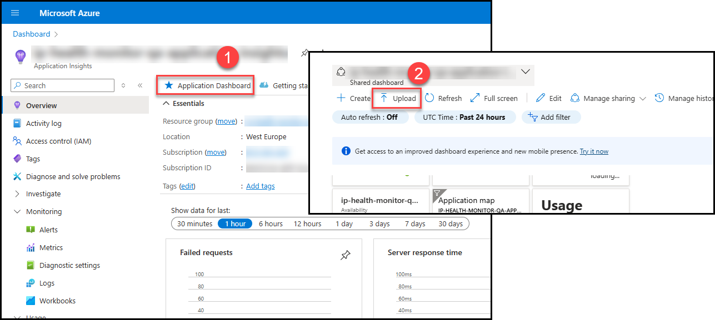Click the Access control people icon
This screenshot has height=320, width=715.
tap(17, 141)
